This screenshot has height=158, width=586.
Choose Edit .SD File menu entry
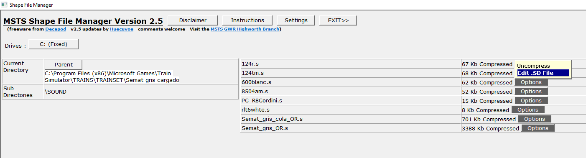[543, 73]
